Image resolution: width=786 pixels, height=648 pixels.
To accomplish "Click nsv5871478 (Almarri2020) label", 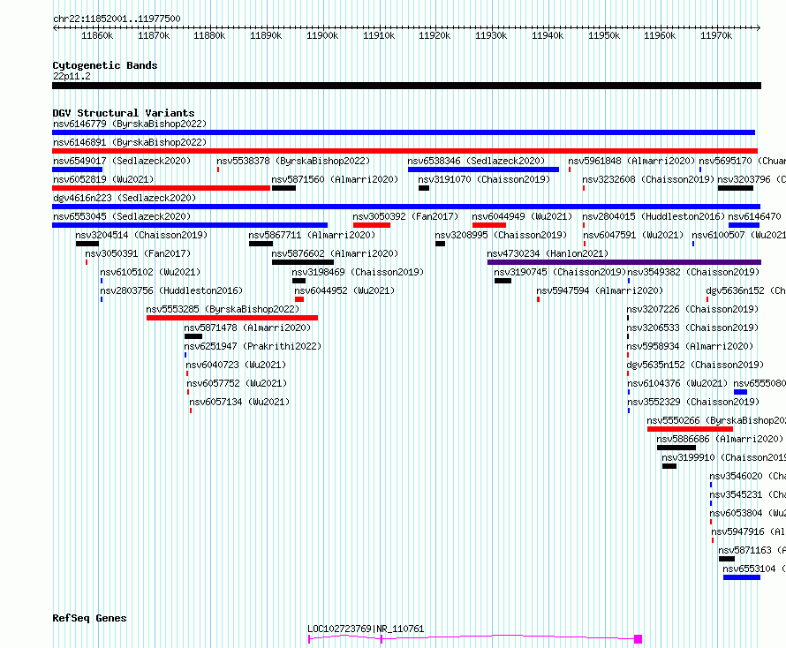I will [x=247, y=328].
